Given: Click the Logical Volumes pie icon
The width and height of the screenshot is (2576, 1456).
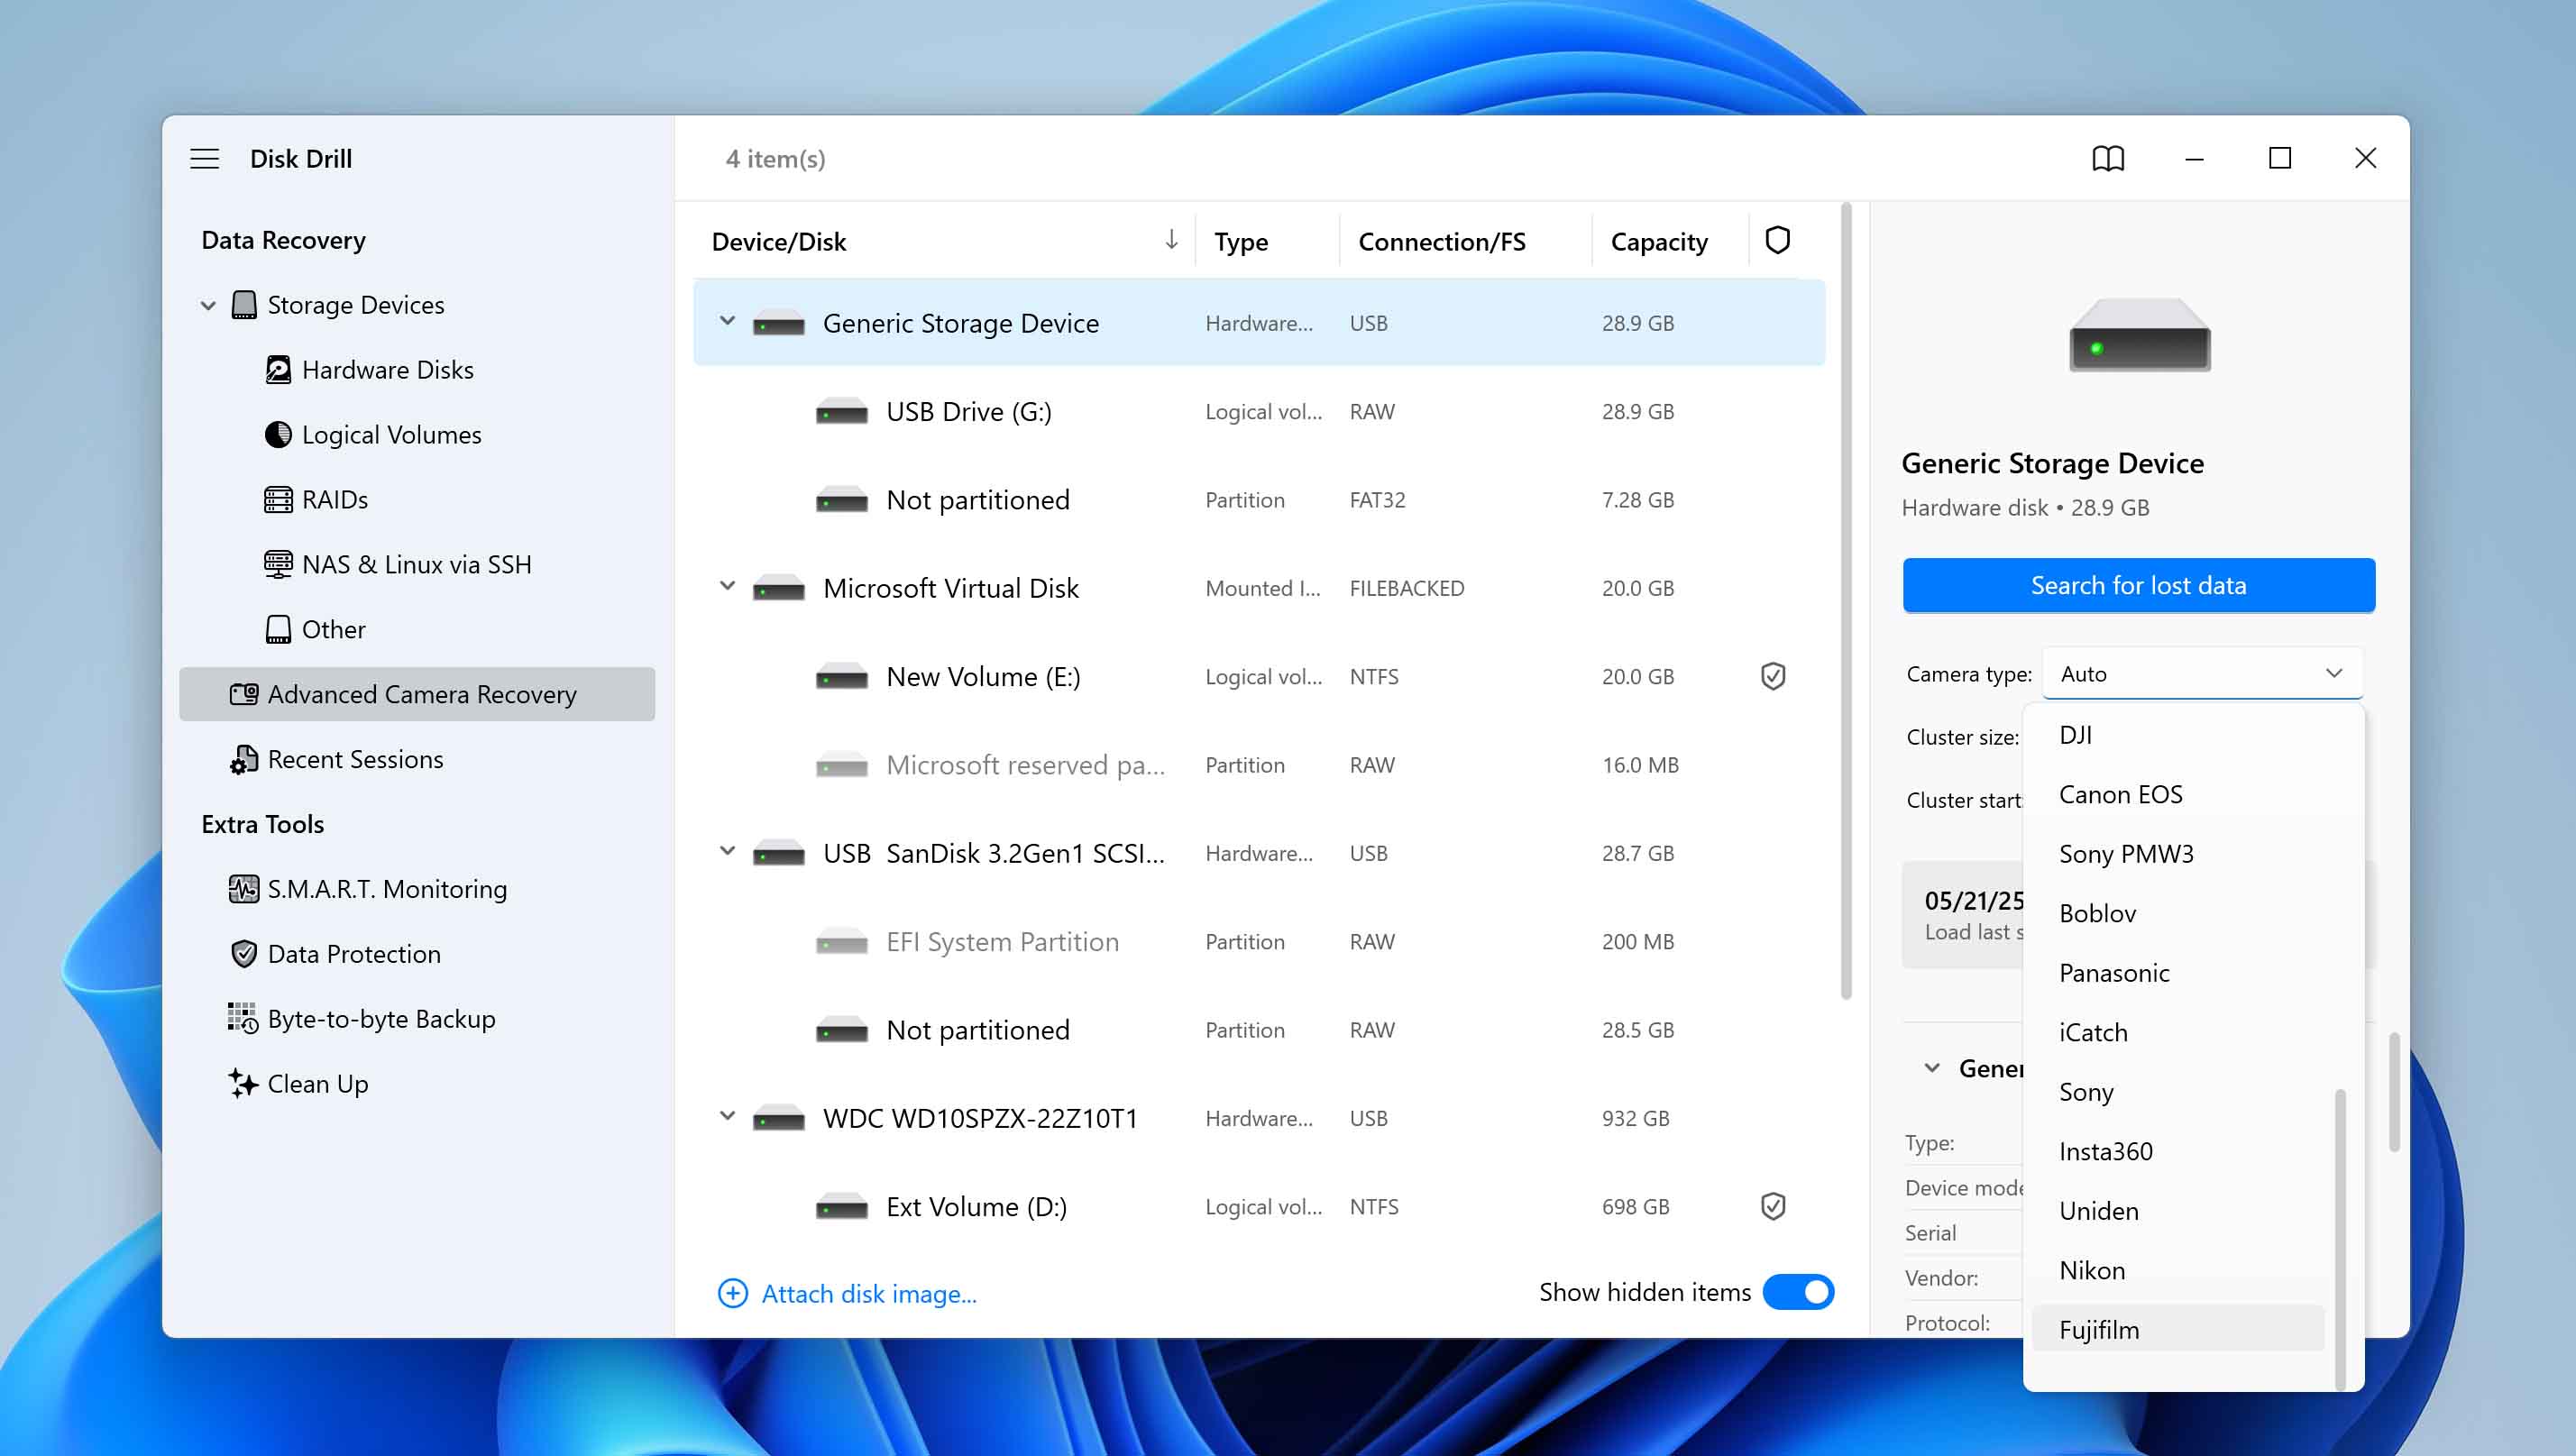Looking at the screenshot, I should click(278, 435).
